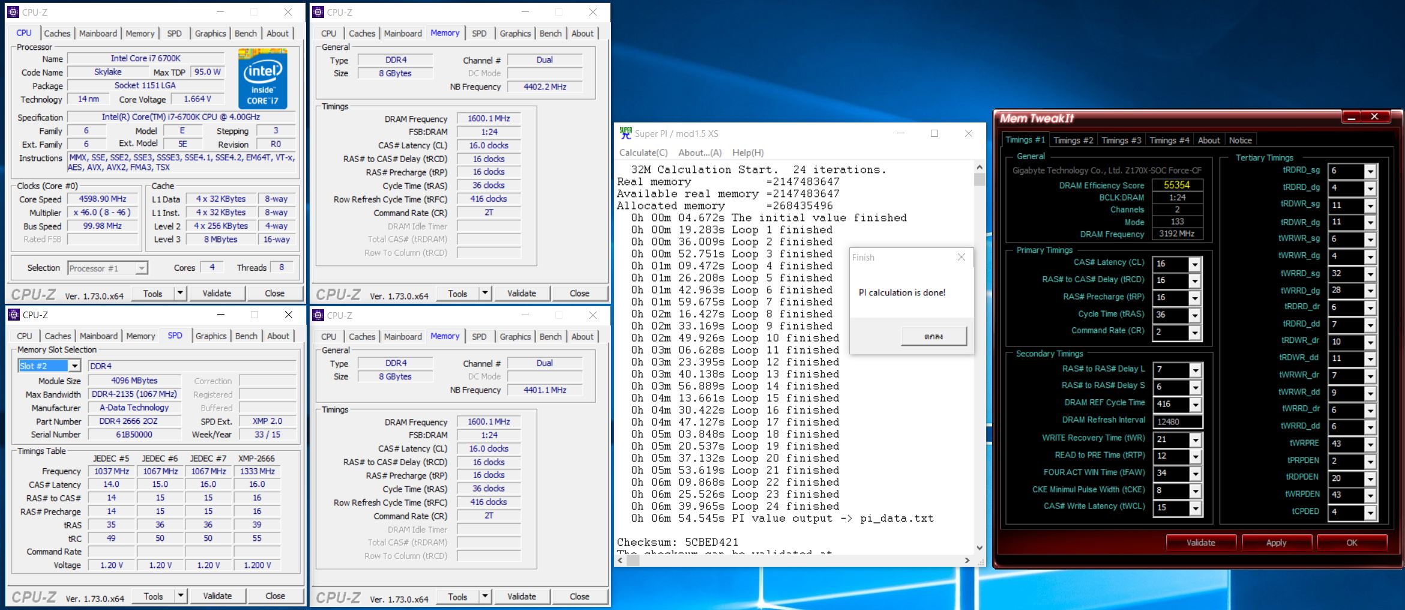
Task: Open Help(H) menu in Super PI
Action: [x=748, y=152]
